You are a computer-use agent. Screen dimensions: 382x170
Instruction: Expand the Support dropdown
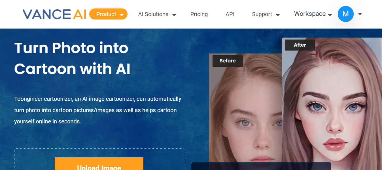(266, 14)
